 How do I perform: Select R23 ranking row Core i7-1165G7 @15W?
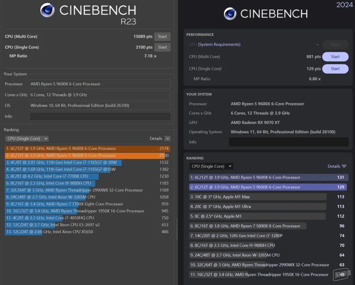87,169
